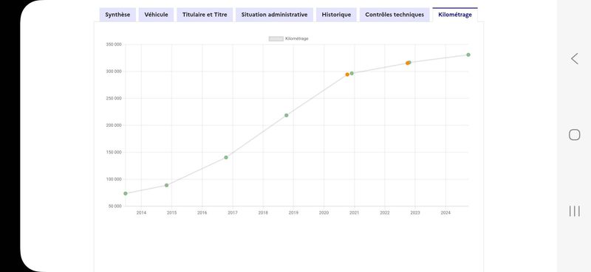591x272 pixels.
Task: Click the 300 000 y-axis label
Action: coord(115,72)
